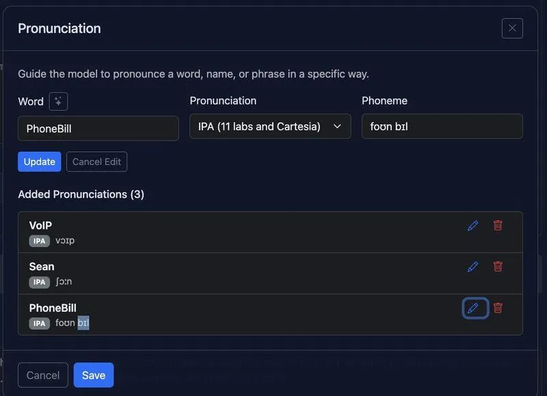Screen dimensions: 547x396
Task: Click the AI sparkle icon beside Word
Action: [x=58, y=101]
